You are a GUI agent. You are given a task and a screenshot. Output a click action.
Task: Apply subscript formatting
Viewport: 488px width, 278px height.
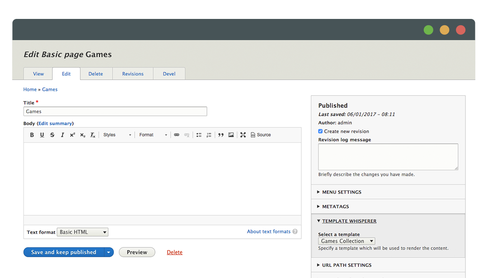pos(82,135)
